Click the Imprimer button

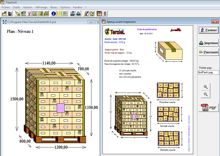point(209,43)
